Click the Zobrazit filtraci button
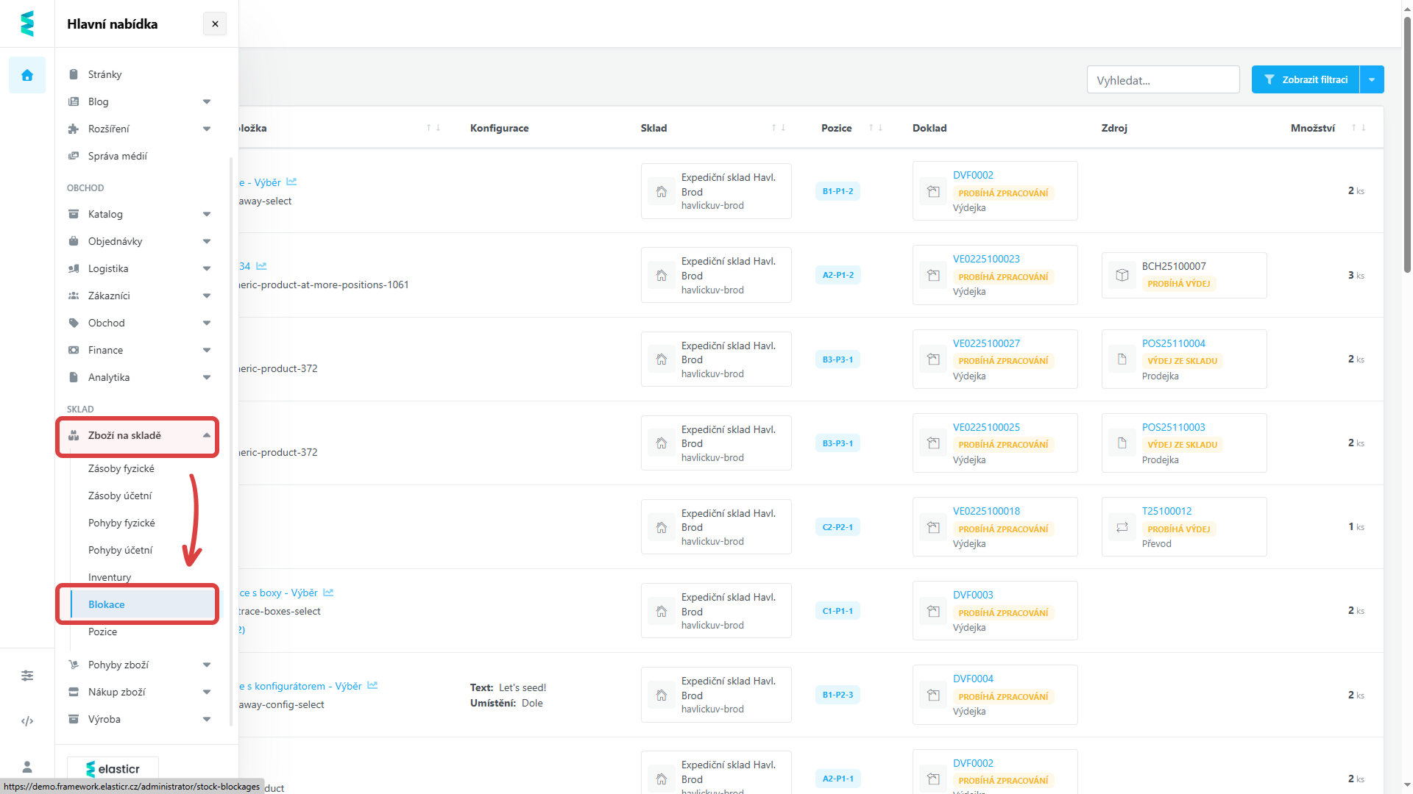 (1306, 79)
